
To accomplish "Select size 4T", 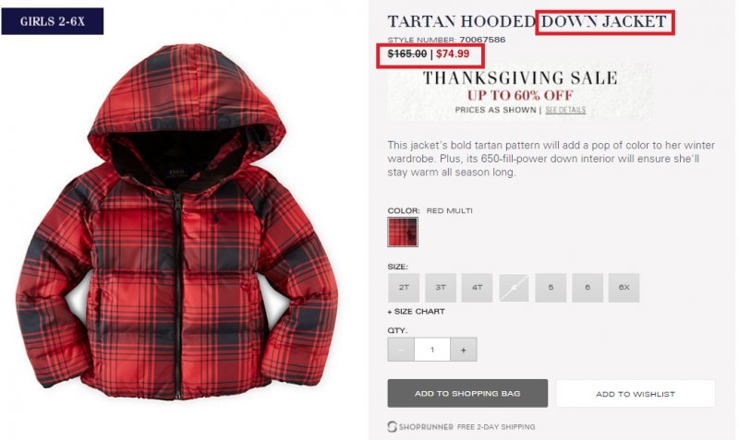I will (477, 288).
